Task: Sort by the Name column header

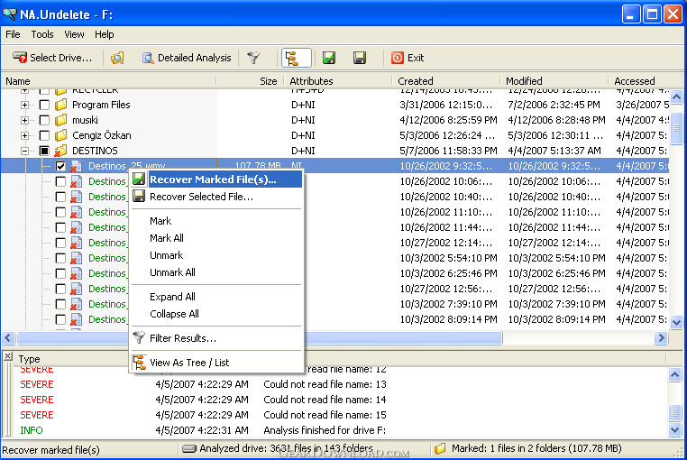Action: pos(109,81)
